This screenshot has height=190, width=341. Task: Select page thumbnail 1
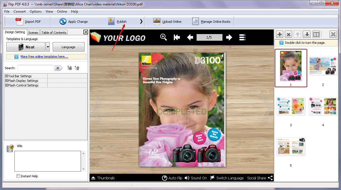[291, 68]
